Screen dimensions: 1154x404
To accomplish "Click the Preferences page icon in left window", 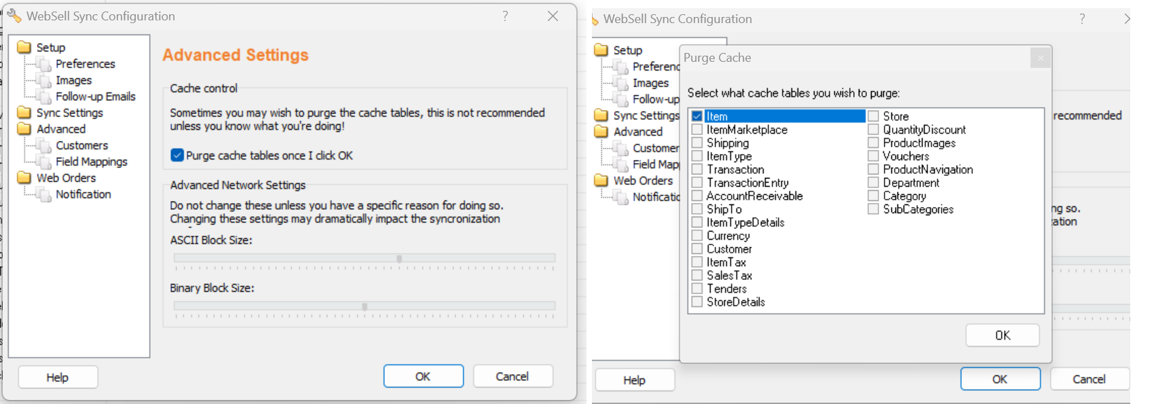I will (45, 65).
